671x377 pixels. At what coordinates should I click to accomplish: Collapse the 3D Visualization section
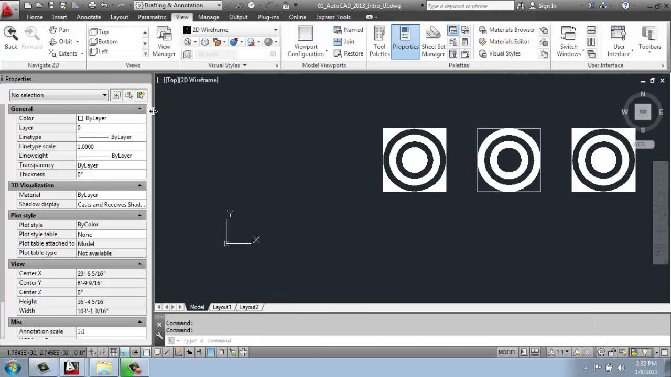pos(139,185)
